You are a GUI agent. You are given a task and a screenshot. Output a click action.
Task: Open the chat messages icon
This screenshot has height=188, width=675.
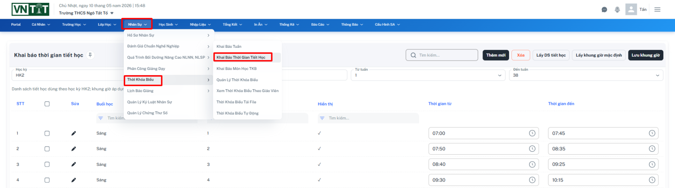tap(604, 10)
